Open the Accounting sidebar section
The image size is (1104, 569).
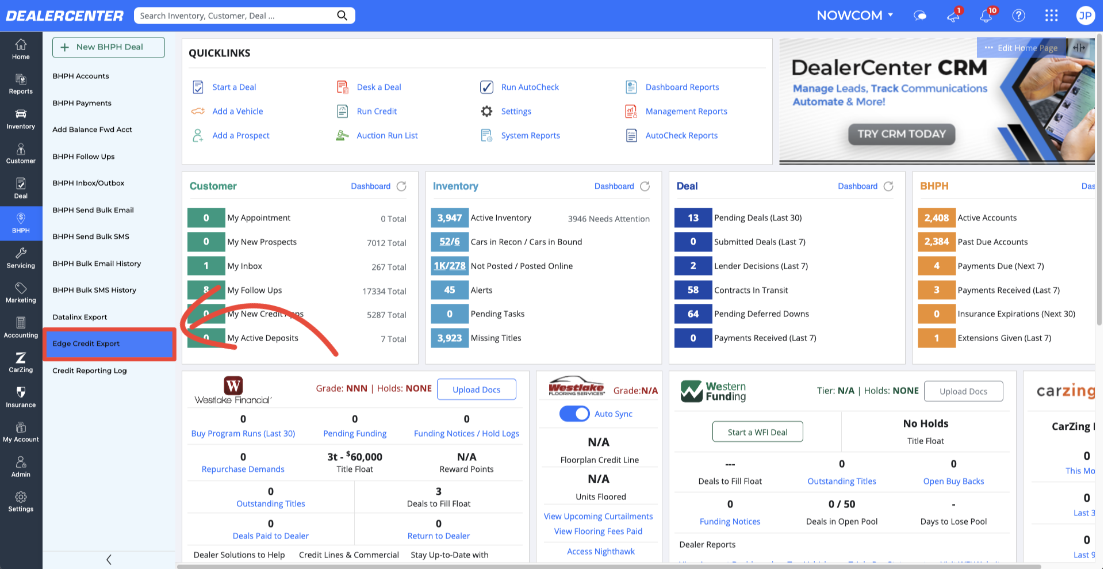[21, 328]
